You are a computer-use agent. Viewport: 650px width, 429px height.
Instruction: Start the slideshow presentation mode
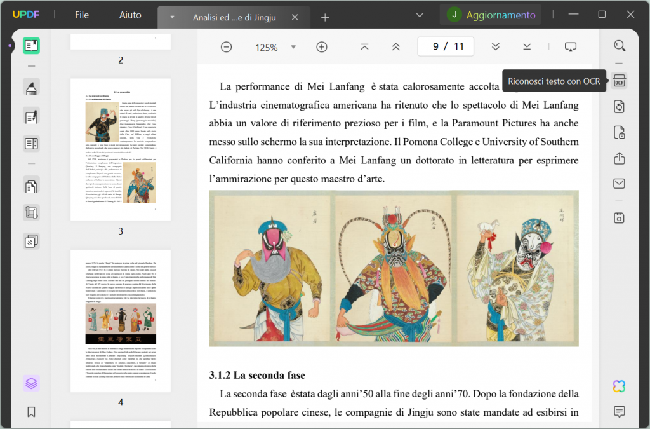pos(570,47)
